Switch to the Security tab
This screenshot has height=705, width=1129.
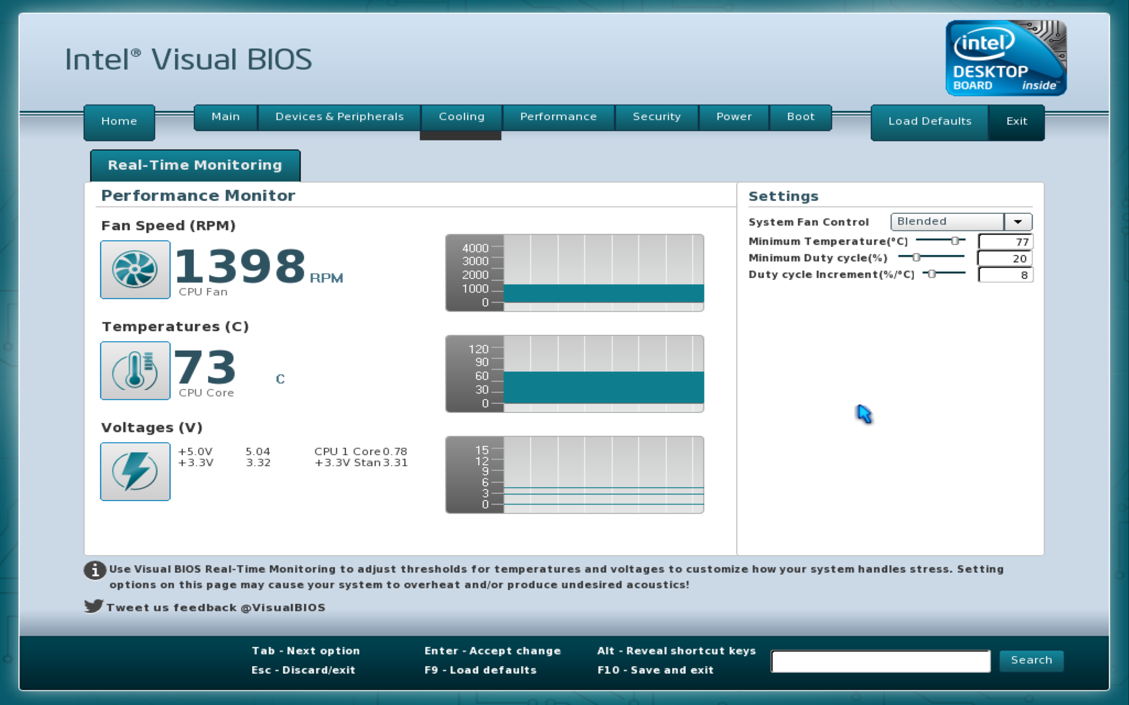coord(657,117)
